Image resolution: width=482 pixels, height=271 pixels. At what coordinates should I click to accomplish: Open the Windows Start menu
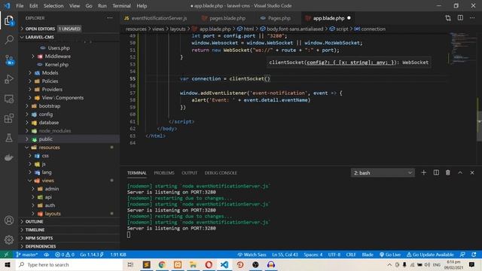8,264
